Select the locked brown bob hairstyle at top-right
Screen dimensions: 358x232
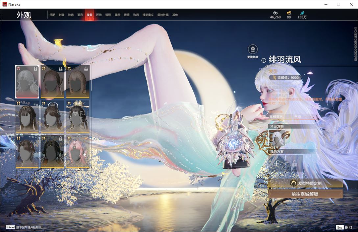click(x=78, y=82)
